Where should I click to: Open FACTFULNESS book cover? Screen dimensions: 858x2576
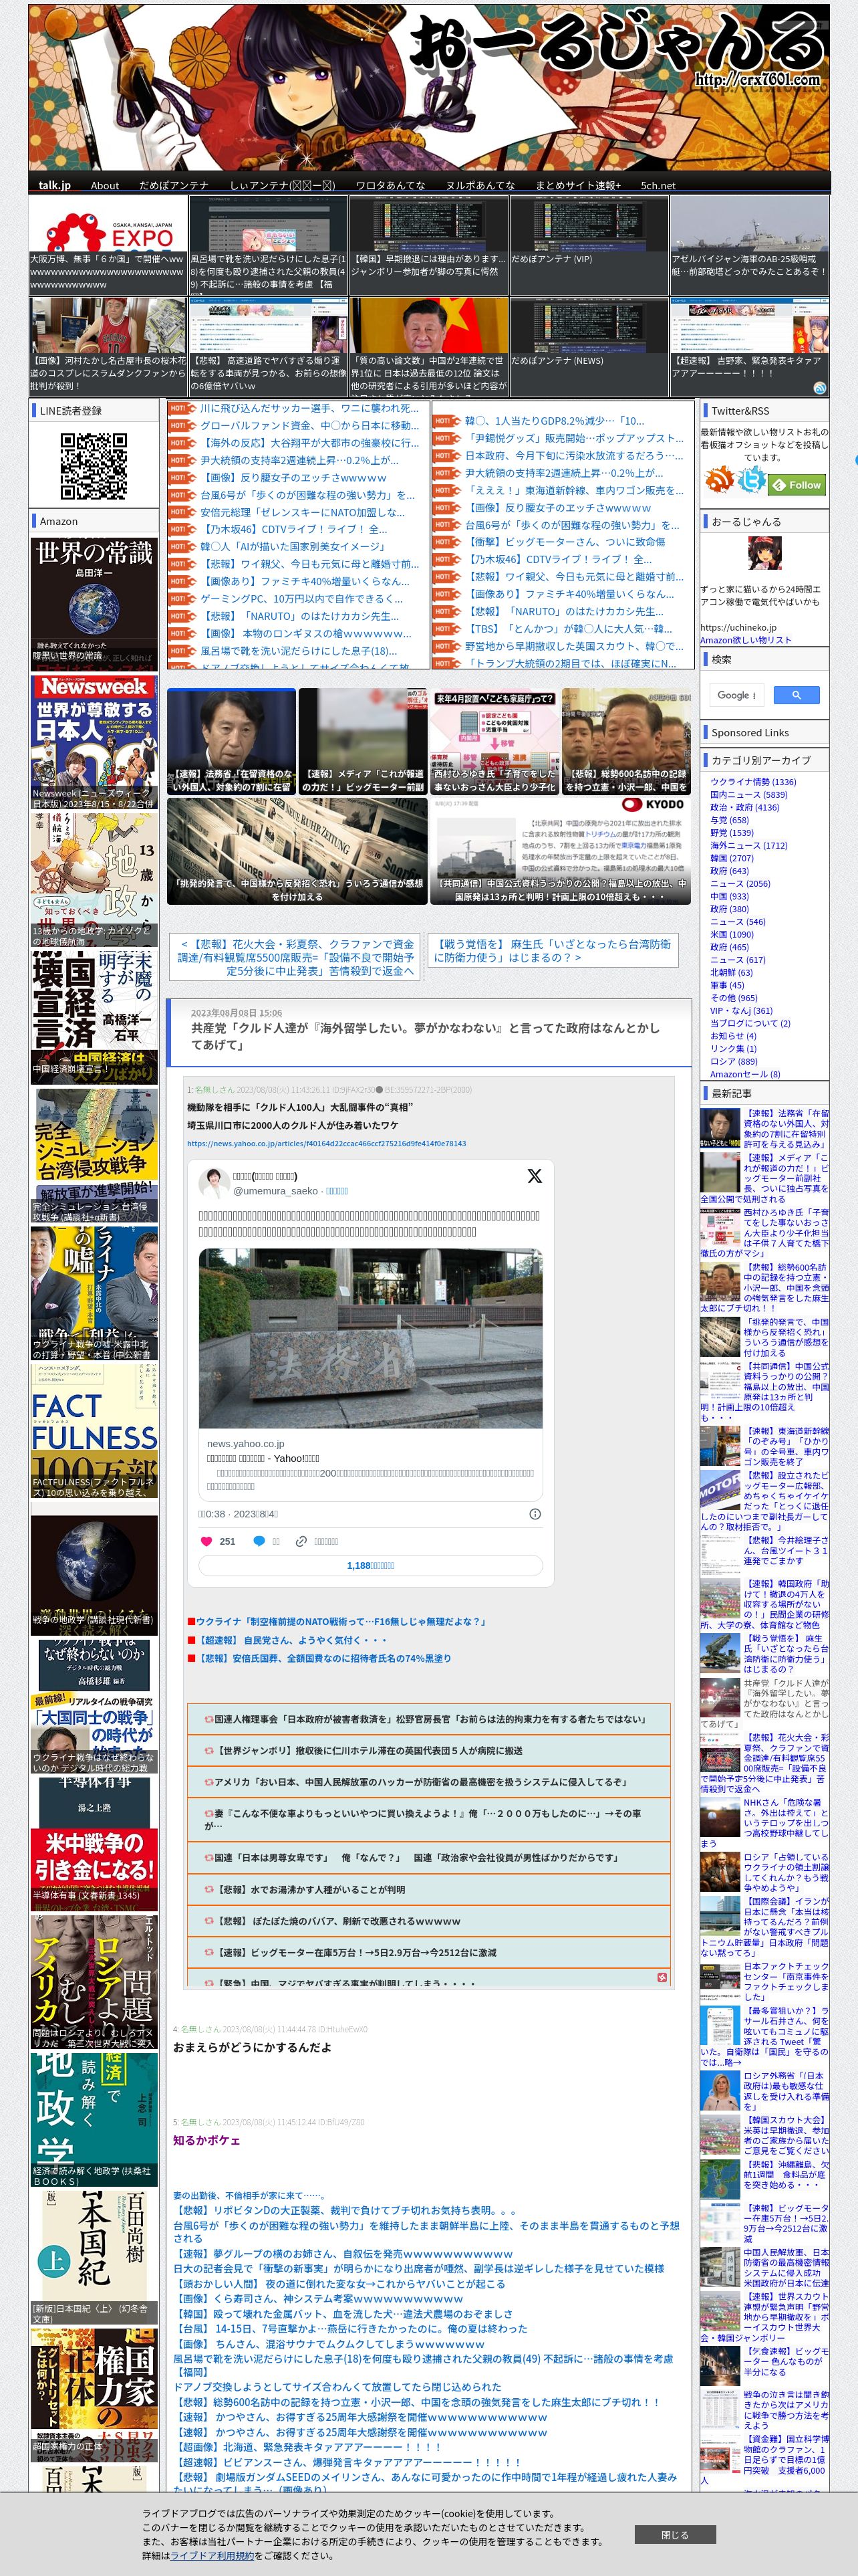tap(94, 1431)
